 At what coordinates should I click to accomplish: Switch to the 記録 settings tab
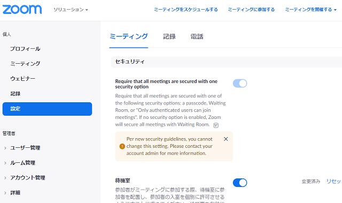coord(169,36)
